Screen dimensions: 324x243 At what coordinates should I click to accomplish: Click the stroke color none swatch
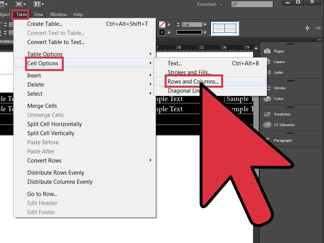click(162, 25)
